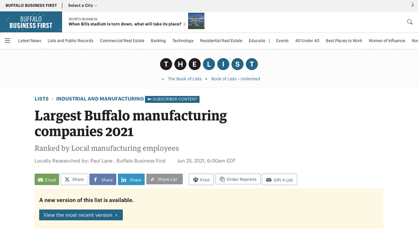Screen dimensions: 418x235
Task: Open Banking section
Action: (158, 41)
